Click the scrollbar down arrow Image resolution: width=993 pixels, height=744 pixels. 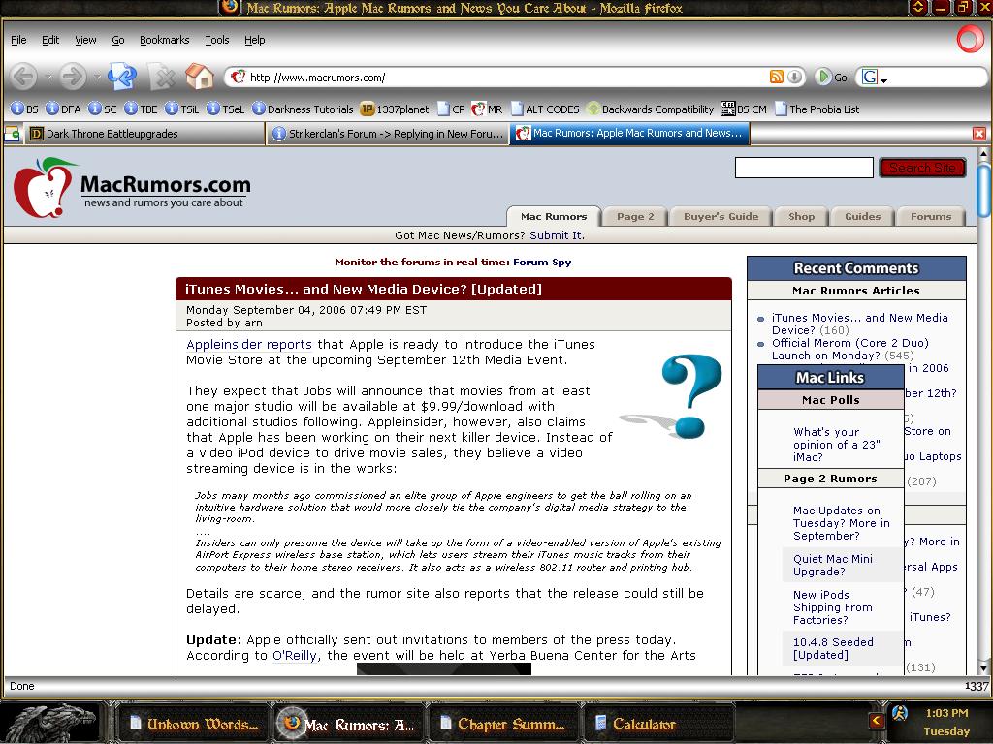click(x=983, y=668)
